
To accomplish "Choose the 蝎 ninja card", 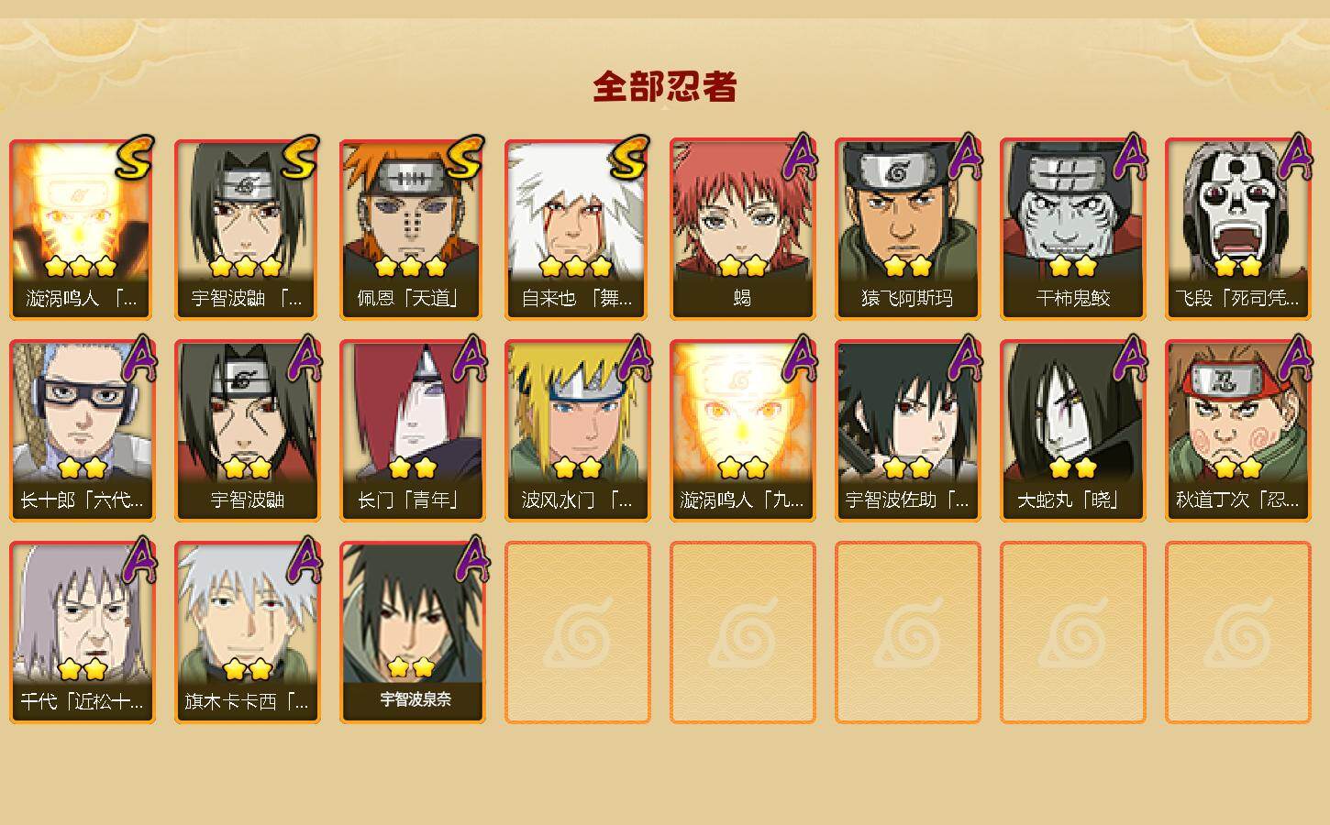I will point(742,229).
